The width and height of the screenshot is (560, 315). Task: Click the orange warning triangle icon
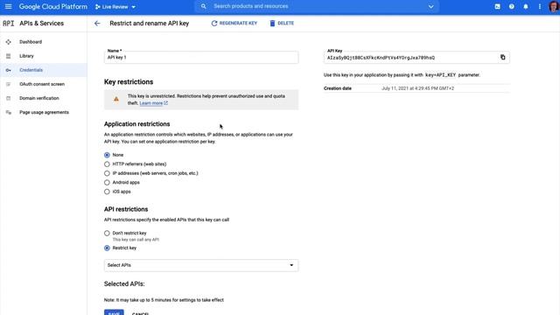tap(116, 99)
